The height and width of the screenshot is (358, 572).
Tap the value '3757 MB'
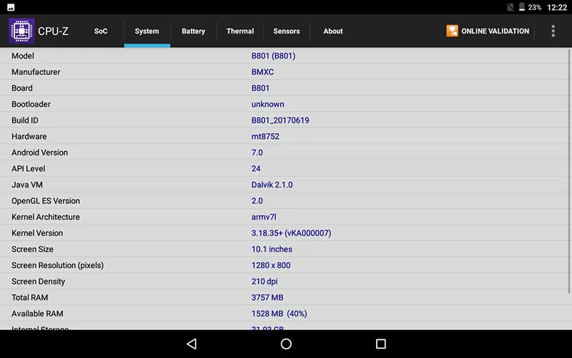(267, 297)
